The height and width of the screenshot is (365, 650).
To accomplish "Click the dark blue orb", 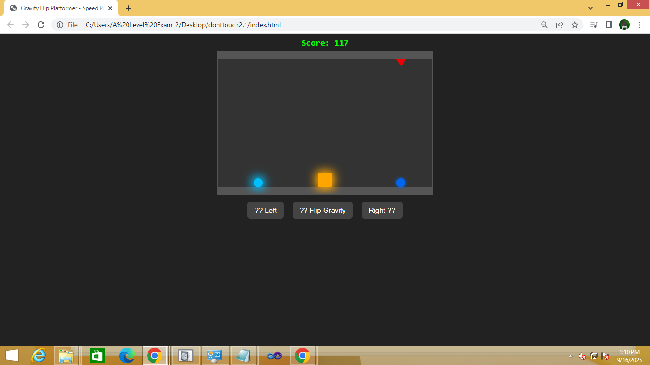I will [401, 182].
